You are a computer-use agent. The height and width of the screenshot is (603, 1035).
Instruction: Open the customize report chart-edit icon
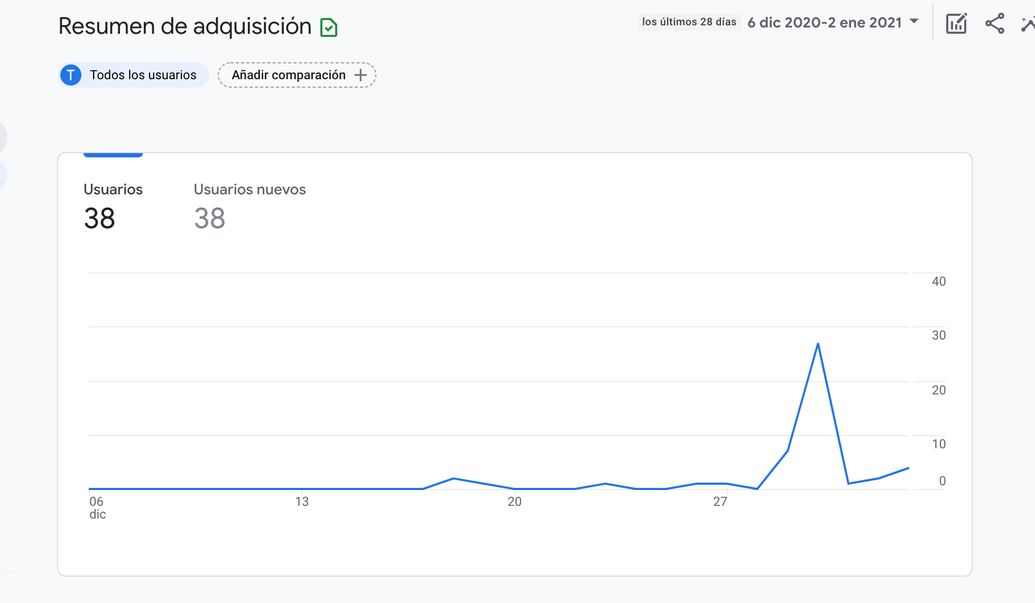point(956,24)
